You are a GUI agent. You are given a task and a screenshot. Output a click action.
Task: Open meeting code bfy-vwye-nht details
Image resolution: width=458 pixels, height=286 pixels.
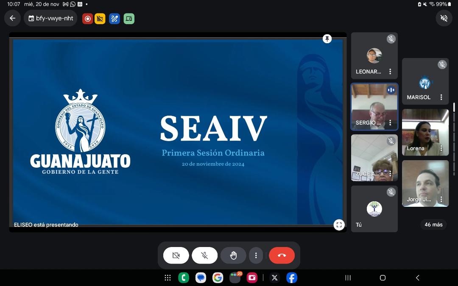(50, 18)
